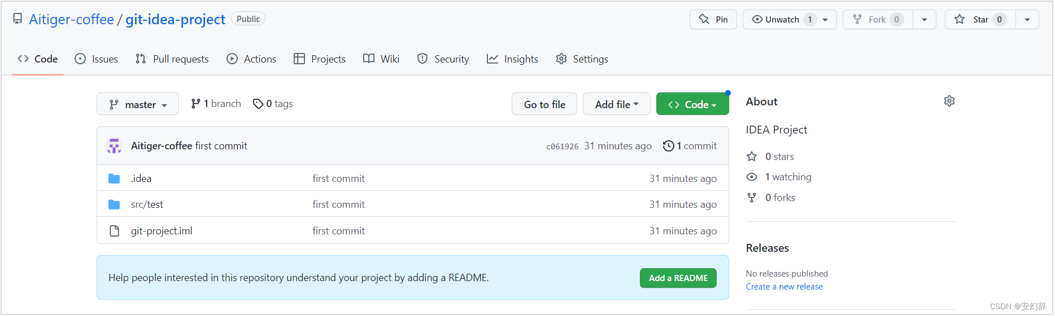The width and height of the screenshot is (1055, 316).
Task: Click the repository book icon beside Aitiger-coffee
Action: pos(18,19)
